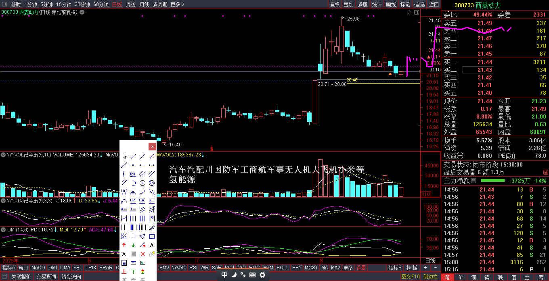Toggle the 图文F10 panel
This screenshot has width=549, height=281.
pyautogui.click(x=410, y=277)
